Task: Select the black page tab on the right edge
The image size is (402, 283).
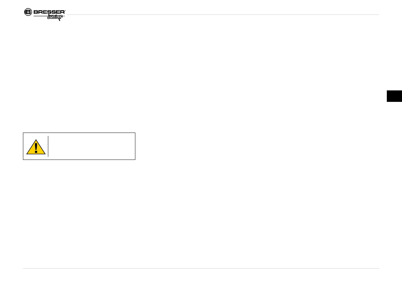Action: click(x=394, y=96)
